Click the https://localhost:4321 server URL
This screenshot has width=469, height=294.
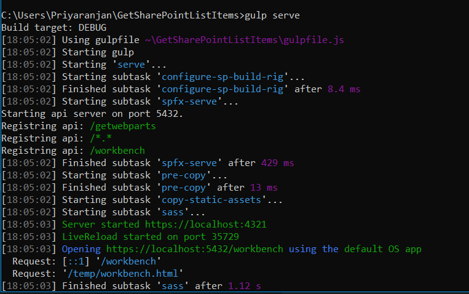tap(206, 224)
